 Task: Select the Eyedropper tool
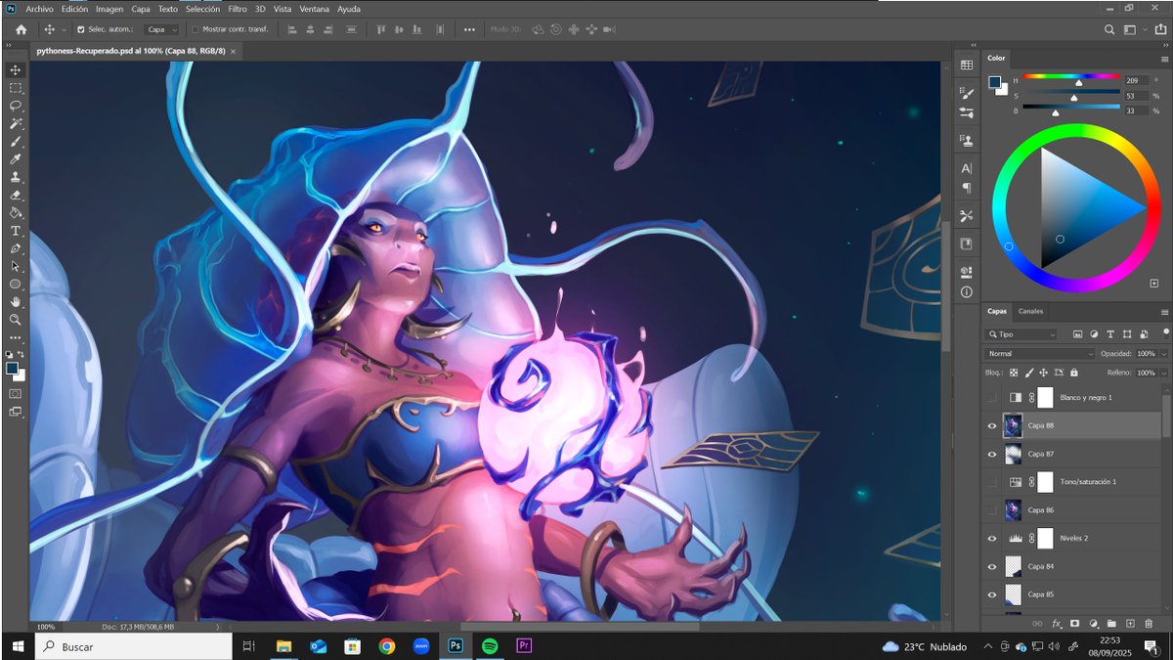coord(16,159)
